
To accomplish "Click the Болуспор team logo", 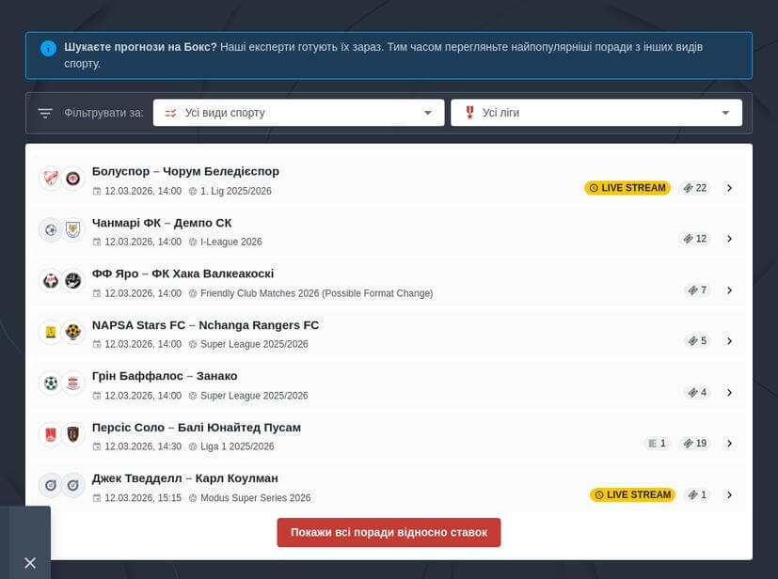I will (51, 178).
